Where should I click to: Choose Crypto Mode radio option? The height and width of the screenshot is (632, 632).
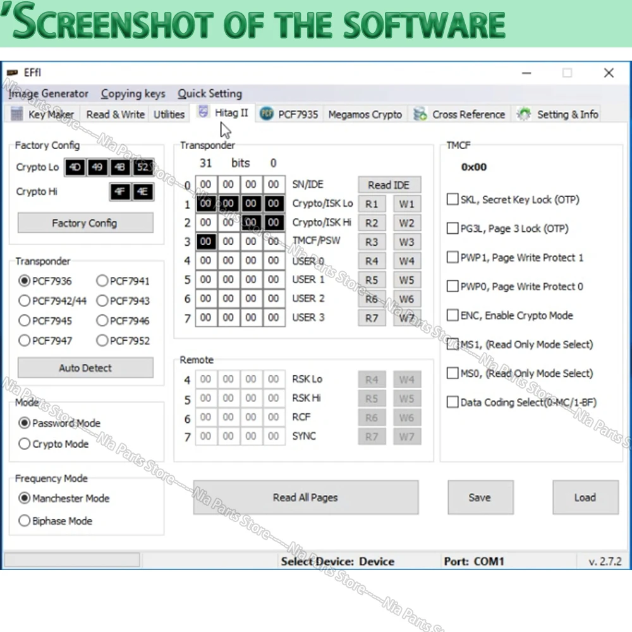click(x=25, y=444)
